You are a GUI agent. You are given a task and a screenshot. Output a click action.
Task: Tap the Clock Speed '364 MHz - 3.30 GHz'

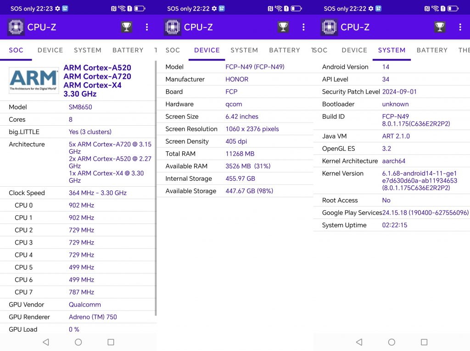(x=98, y=193)
